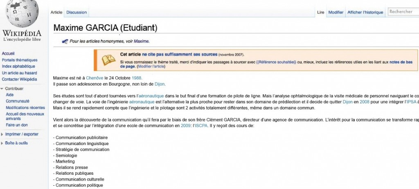The width and height of the screenshot is (419, 189).
Task: Open Accueil des nouveaux arrivants
Action: coord(25,116)
